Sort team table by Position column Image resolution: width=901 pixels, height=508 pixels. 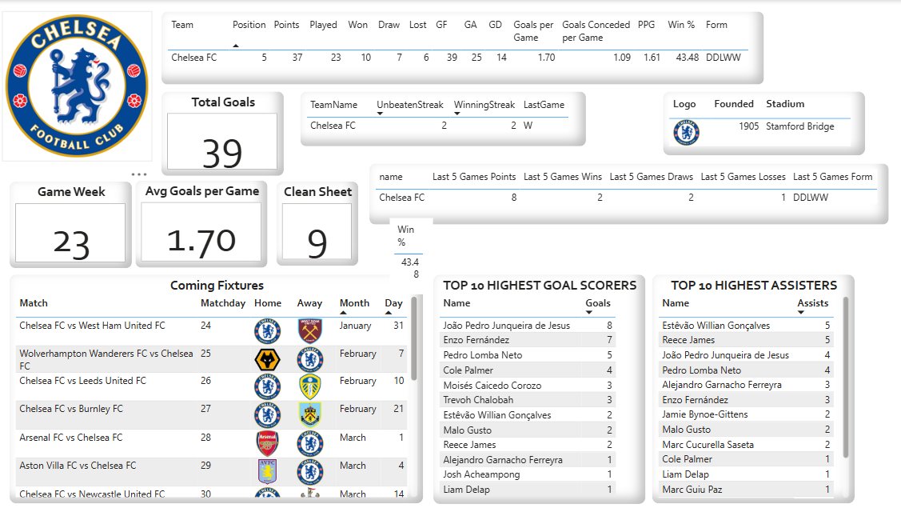(249, 25)
